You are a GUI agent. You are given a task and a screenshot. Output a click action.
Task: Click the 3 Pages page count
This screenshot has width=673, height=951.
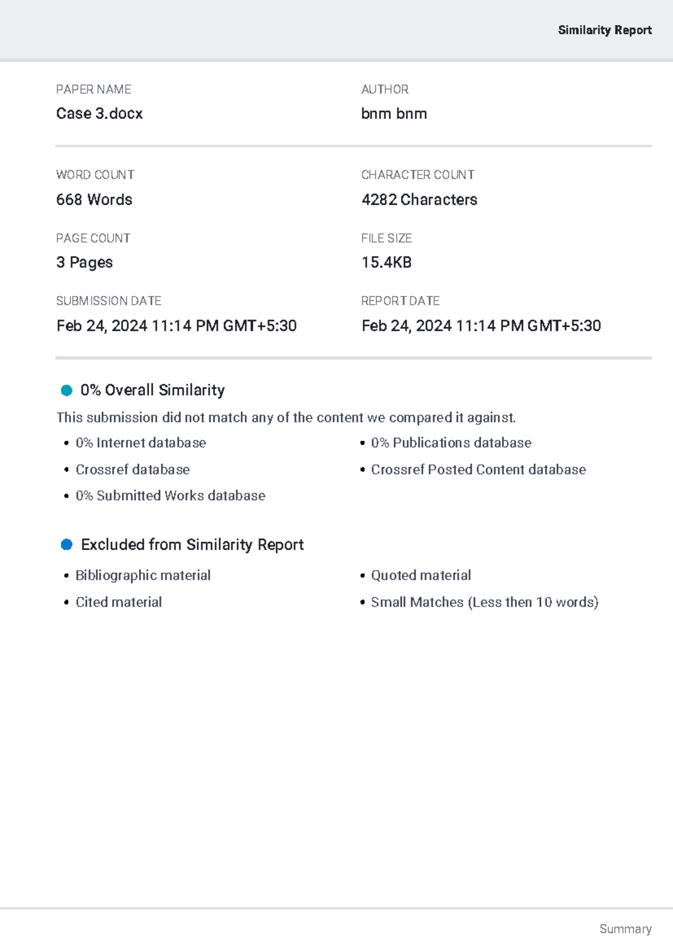(85, 262)
